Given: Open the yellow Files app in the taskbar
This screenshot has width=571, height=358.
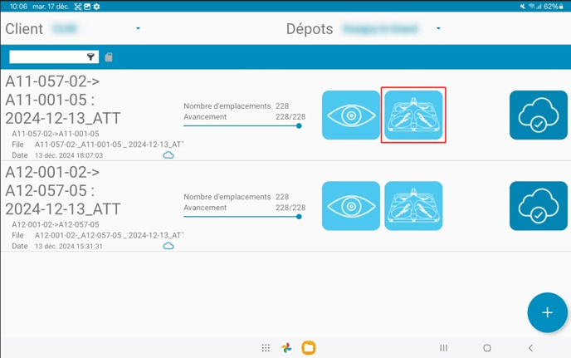Looking at the screenshot, I should tap(309, 348).
